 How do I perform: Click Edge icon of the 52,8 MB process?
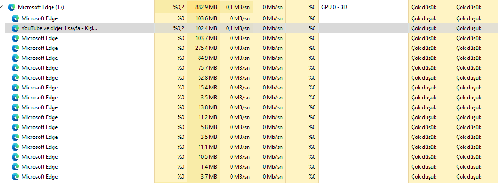point(15,78)
